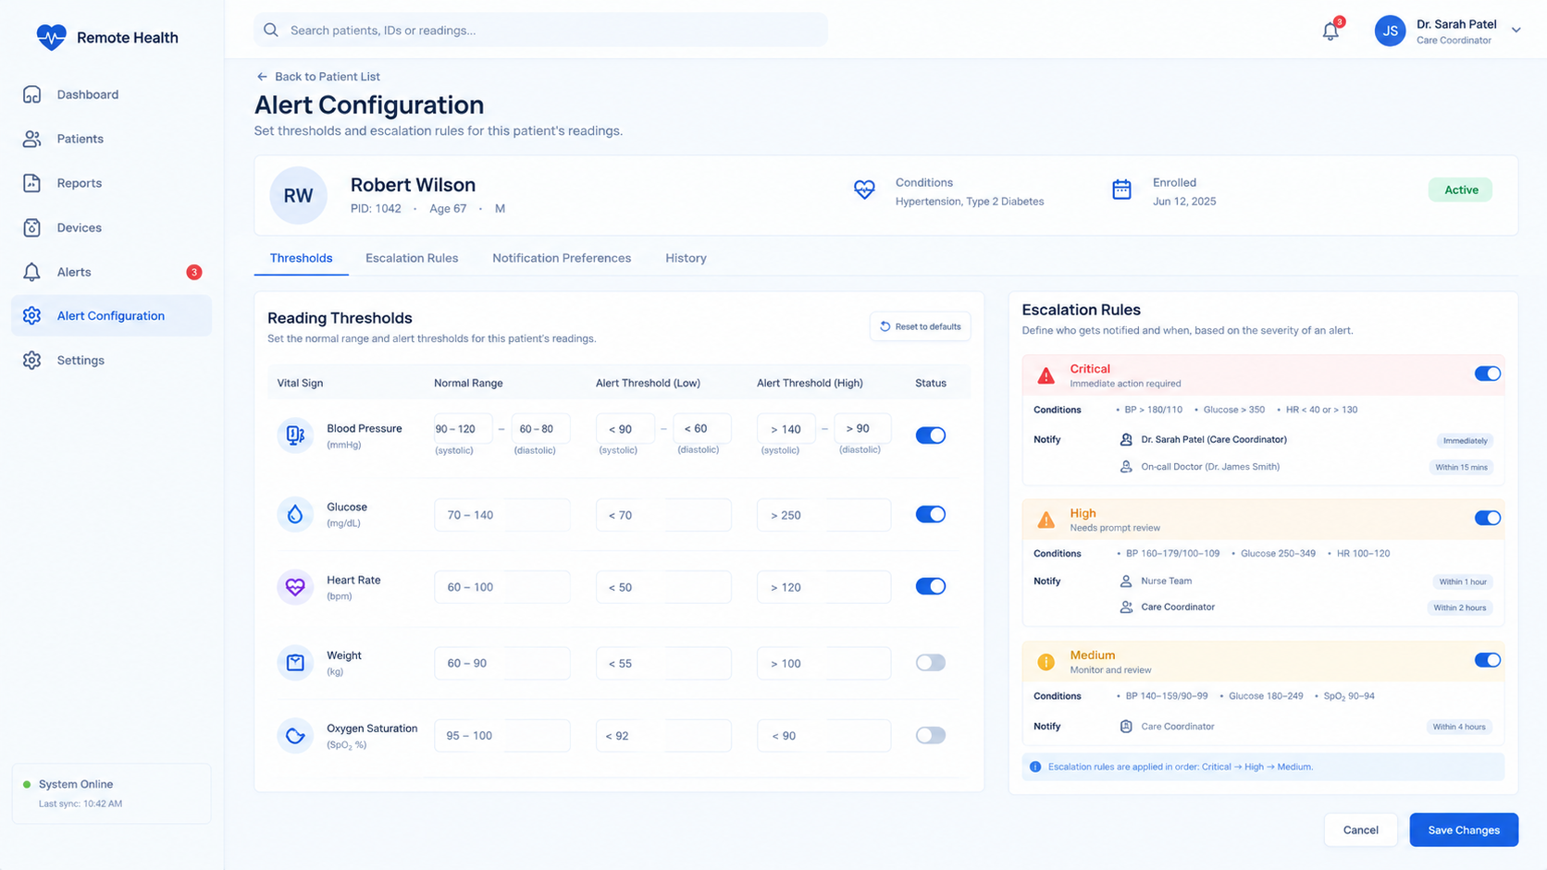Open the Notification Preferences tab

[562, 258]
